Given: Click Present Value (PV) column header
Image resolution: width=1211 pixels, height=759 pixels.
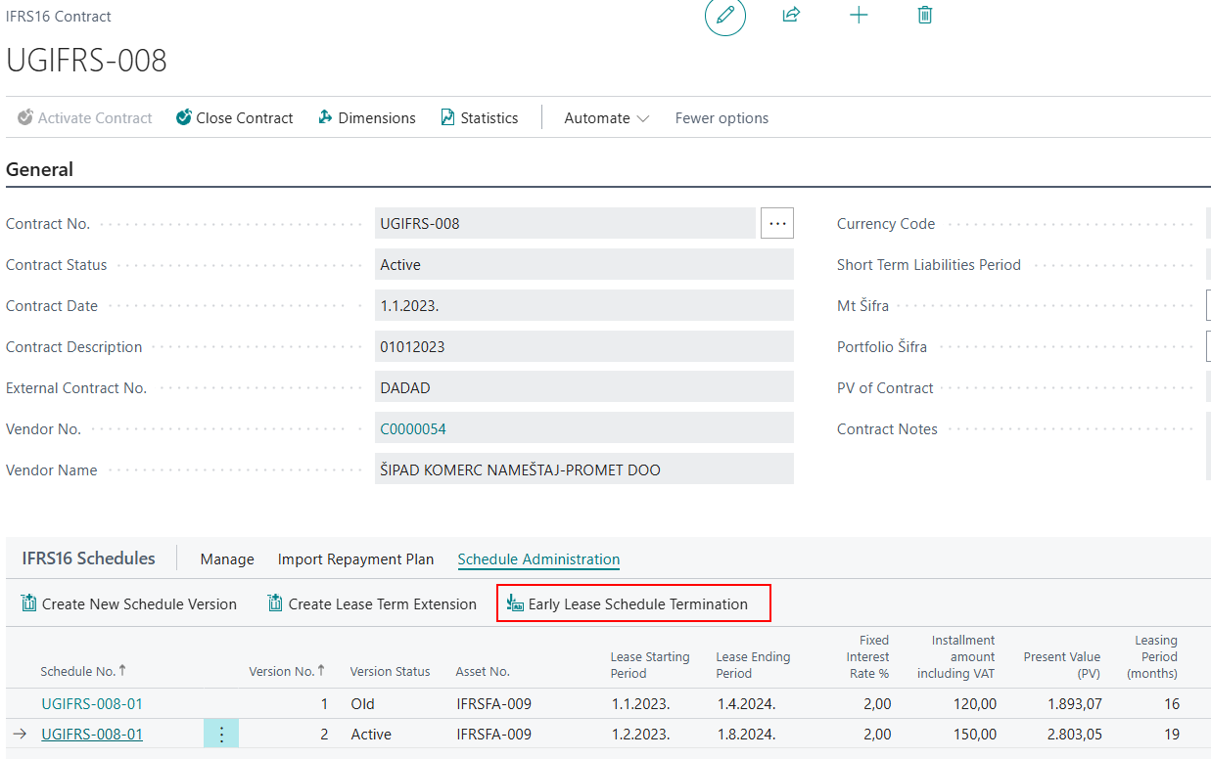Looking at the screenshot, I should click(x=1061, y=664).
